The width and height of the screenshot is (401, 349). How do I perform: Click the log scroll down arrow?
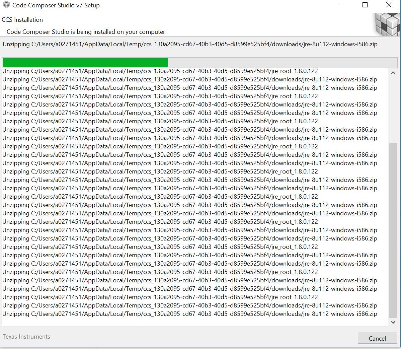pos(393,322)
